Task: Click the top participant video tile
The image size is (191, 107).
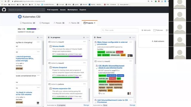Action: coord(180,4)
